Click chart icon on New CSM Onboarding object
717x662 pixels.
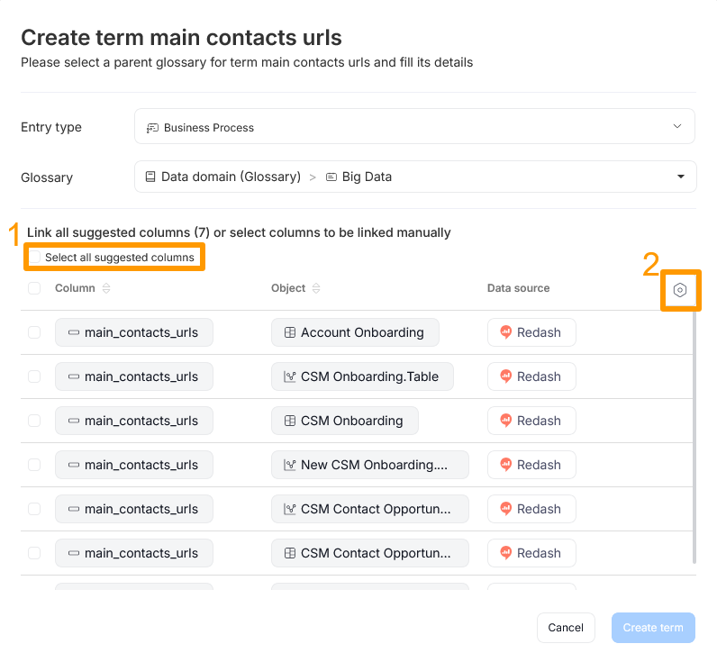click(290, 465)
